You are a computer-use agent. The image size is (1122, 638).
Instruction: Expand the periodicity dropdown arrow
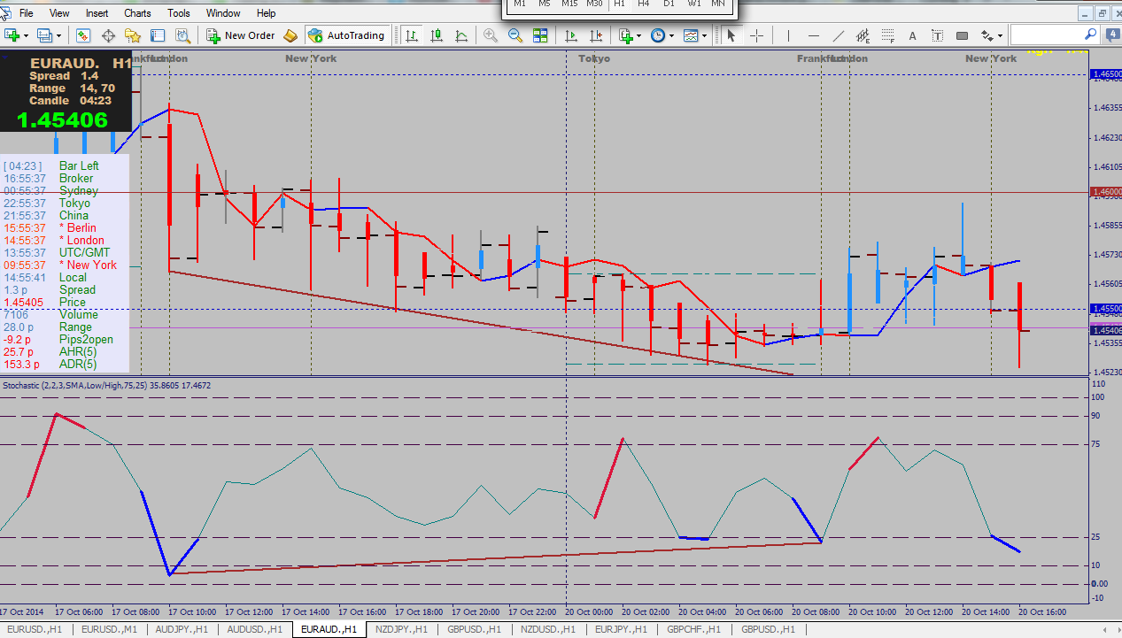point(672,36)
